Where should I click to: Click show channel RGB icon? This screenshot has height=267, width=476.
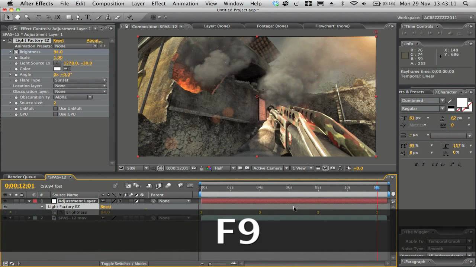(209, 168)
